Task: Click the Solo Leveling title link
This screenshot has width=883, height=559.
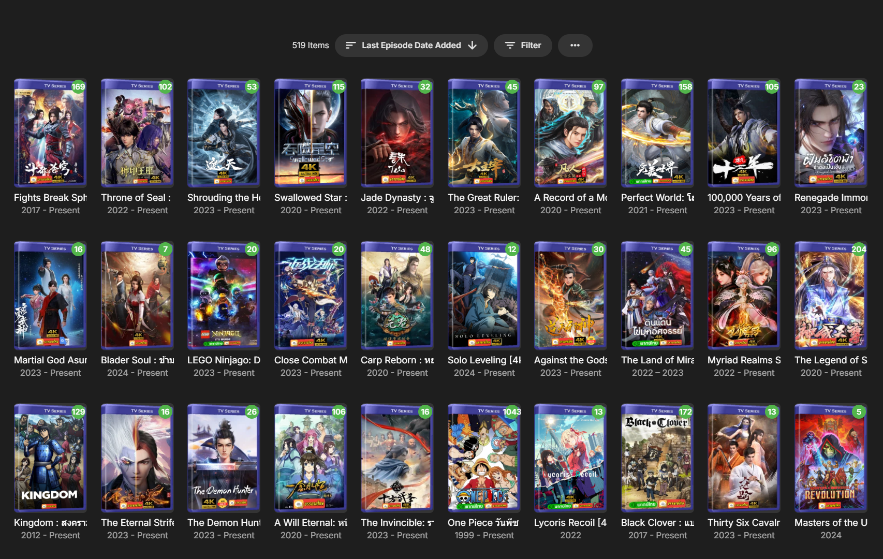Action: click(484, 360)
